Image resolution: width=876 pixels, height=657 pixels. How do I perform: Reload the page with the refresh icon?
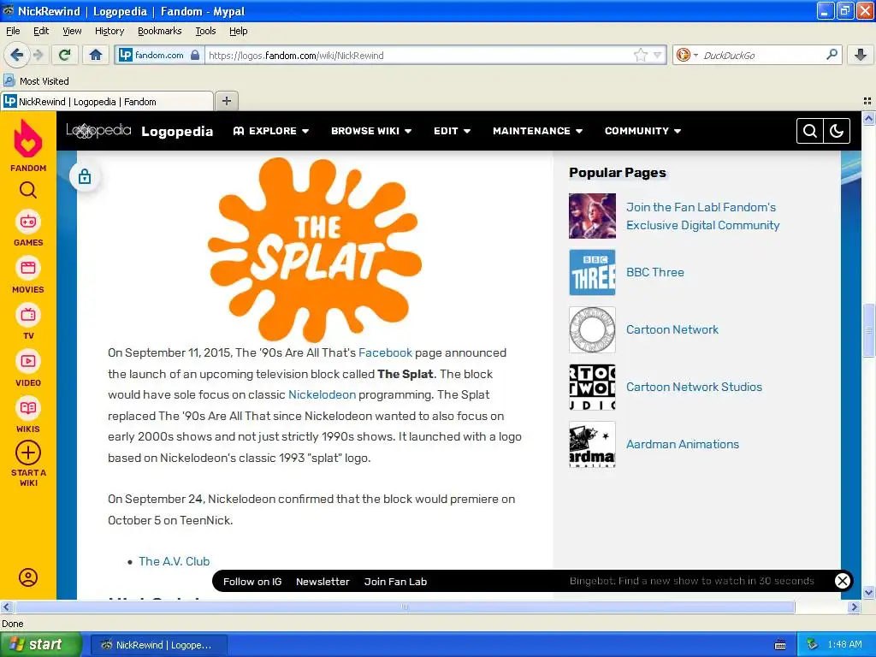[65, 55]
